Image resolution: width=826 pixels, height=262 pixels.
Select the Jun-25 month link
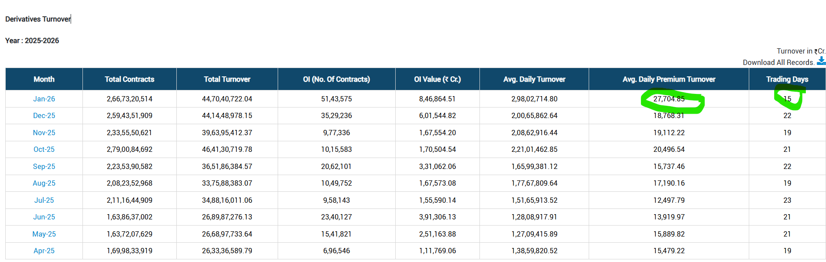(x=44, y=217)
